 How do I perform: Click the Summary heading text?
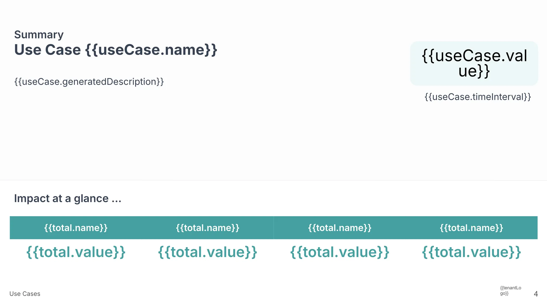click(39, 35)
